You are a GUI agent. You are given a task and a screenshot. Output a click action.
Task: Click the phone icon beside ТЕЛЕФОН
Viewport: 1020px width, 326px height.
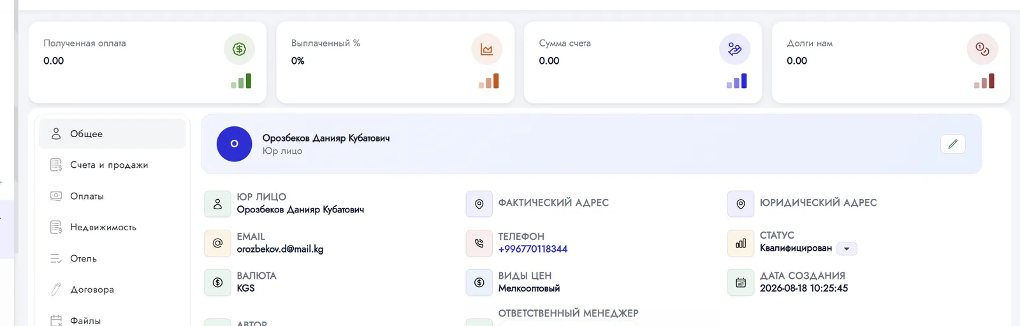(x=479, y=243)
